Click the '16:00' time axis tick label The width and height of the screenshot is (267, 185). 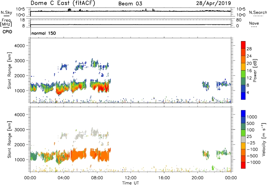tap(164, 178)
